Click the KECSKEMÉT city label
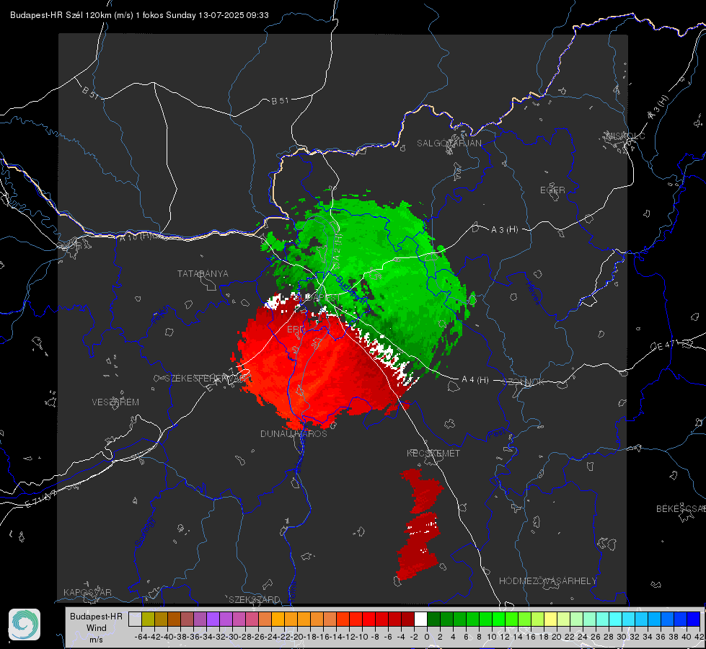Viewport: 706px width, 649px height. pos(433,453)
